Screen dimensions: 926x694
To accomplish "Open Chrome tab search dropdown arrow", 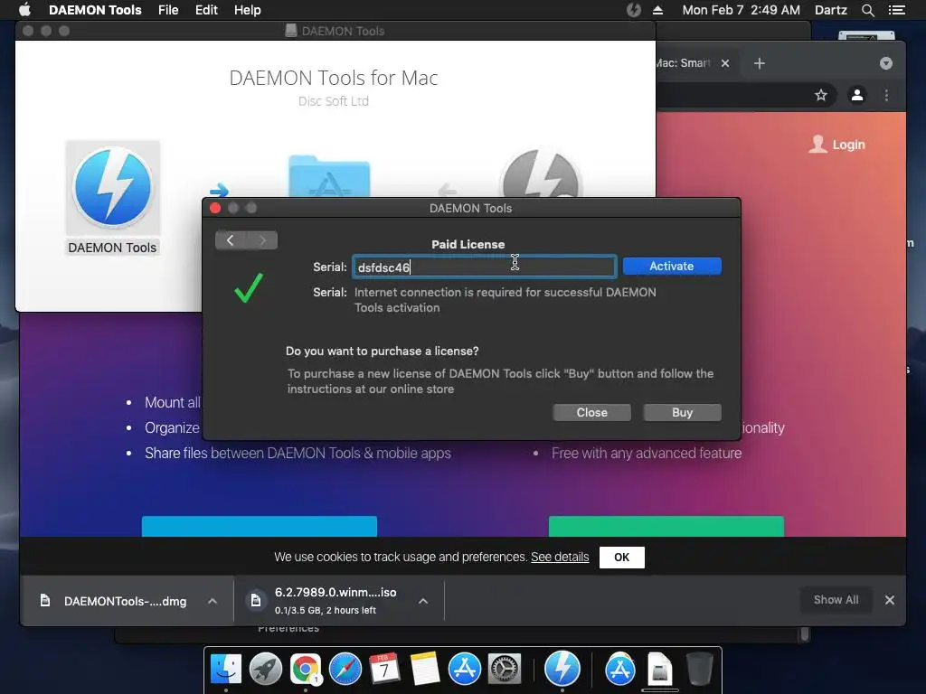I will pos(886,63).
